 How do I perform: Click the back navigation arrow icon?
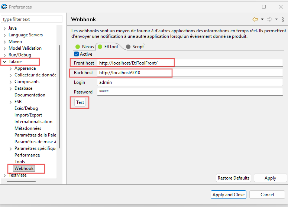pyautogui.click(x=255, y=19)
